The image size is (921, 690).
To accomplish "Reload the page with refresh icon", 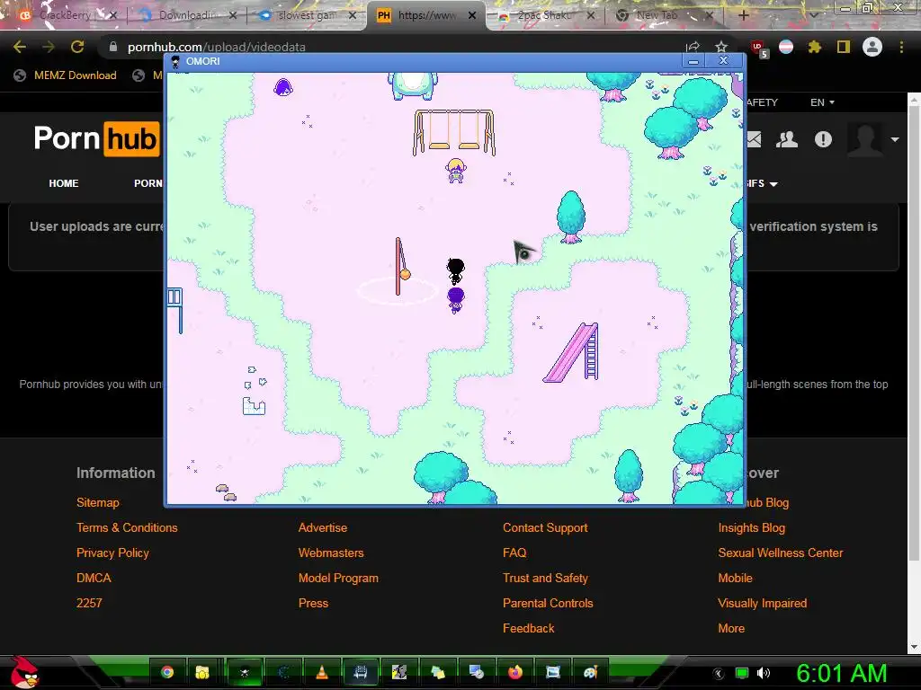I will [x=77, y=47].
